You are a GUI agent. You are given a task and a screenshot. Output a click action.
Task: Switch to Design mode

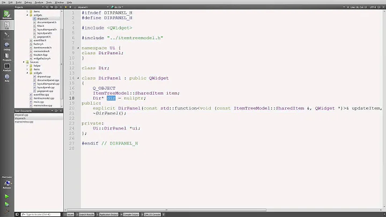[7, 36]
